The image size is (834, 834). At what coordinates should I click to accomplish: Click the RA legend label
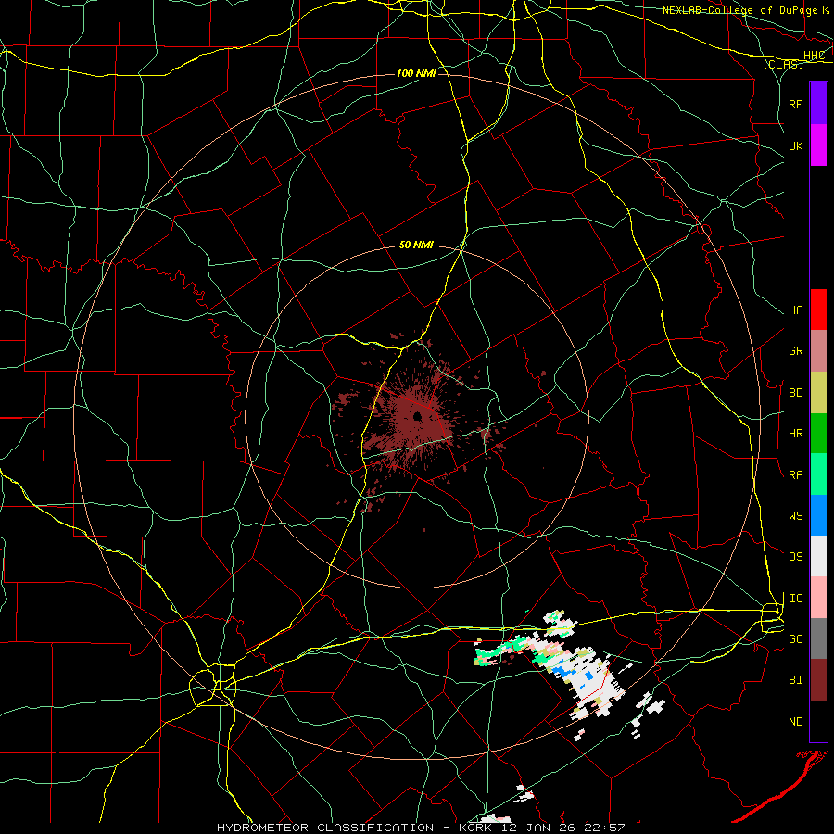pyautogui.click(x=795, y=475)
